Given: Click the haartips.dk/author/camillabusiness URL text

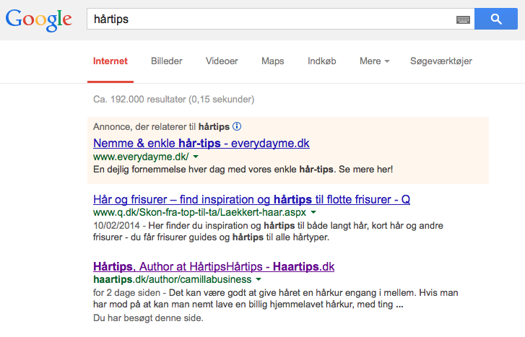Looking at the screenshot, I should click(172, 279).
